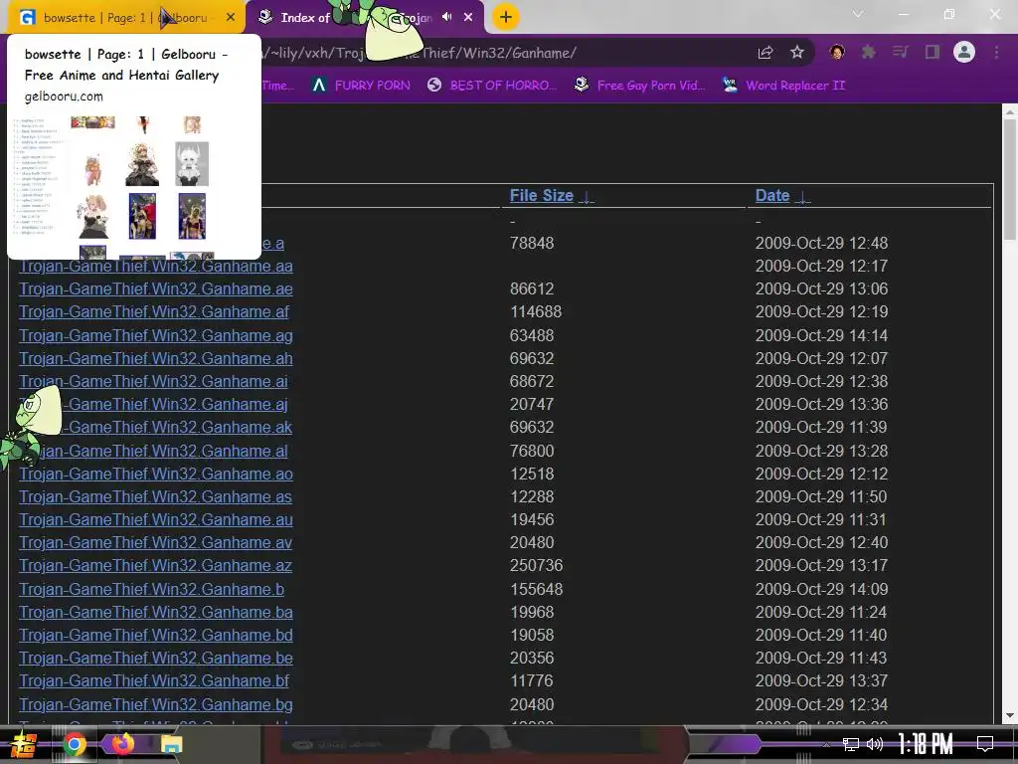This screenshot has width=1018, height=764.
Task: Open Trojan-GameThief.Win32.Ganhame.au file
Action: pyautogui.click(x=156, y=519)
